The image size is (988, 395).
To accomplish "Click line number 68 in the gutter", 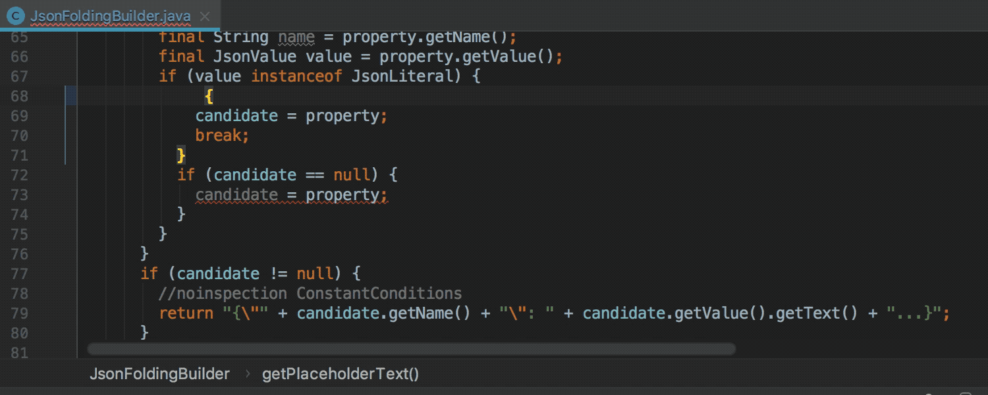I will [x=19, y=96].
